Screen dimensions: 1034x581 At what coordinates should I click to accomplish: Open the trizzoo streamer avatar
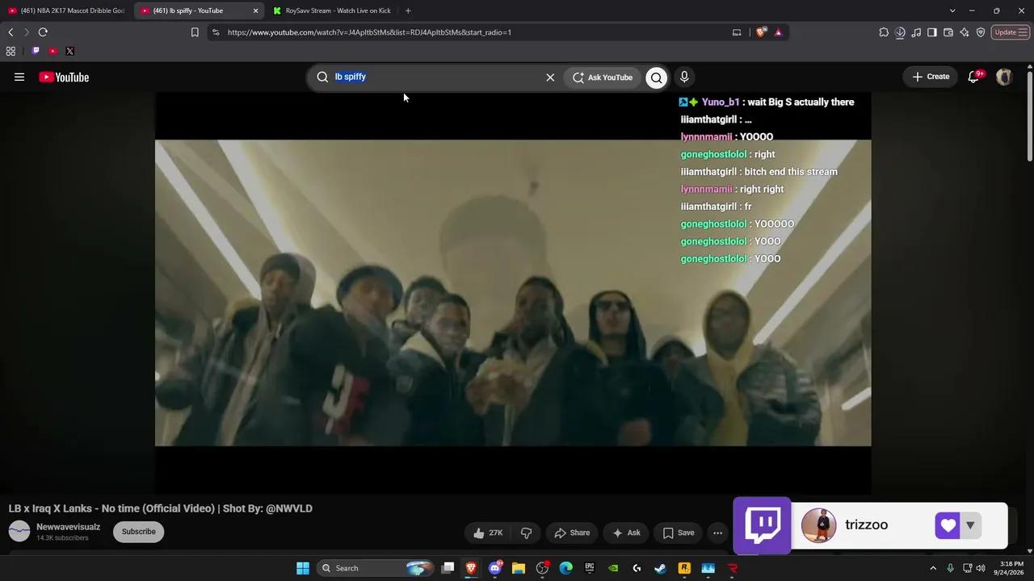tap(819, 525)
